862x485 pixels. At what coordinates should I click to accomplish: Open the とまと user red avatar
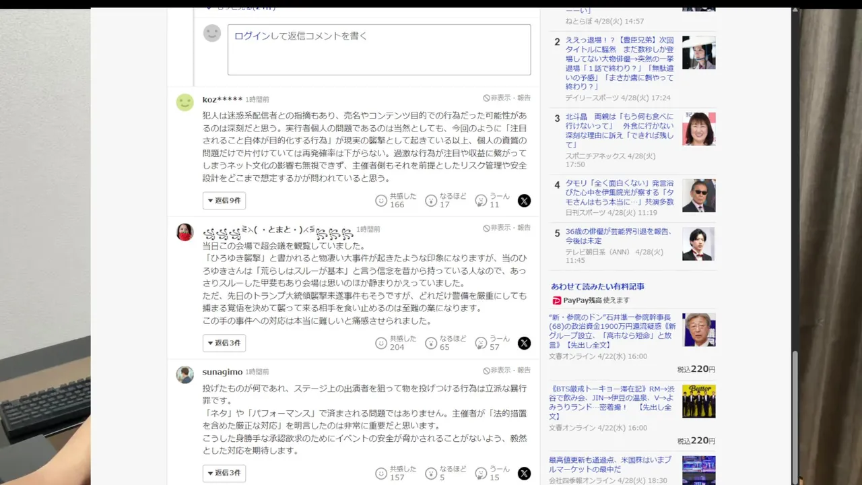pyautogui.click(x=185, y=232)
